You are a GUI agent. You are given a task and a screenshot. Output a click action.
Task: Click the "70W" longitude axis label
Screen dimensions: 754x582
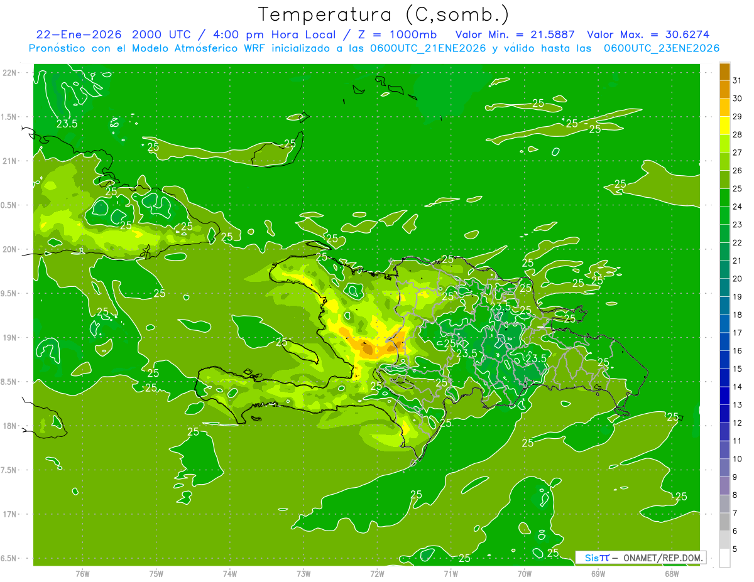525,574
